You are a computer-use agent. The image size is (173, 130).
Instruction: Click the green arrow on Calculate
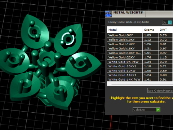click(x=158, y=110)
